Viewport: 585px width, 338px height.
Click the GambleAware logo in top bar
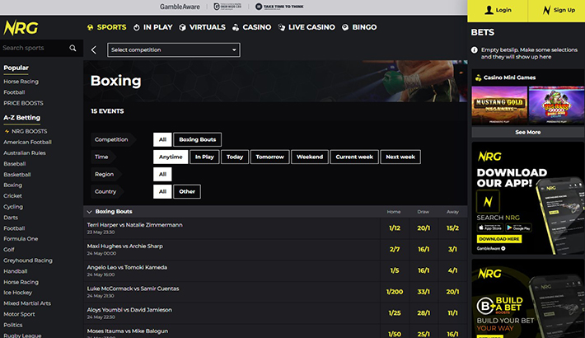click(x=180, y=7)
